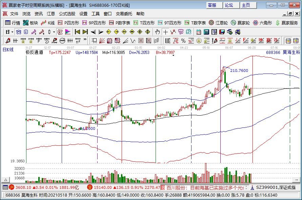Open the 文件 menu
The width and height of the screenshot is (302, 200).
[14, 14]
